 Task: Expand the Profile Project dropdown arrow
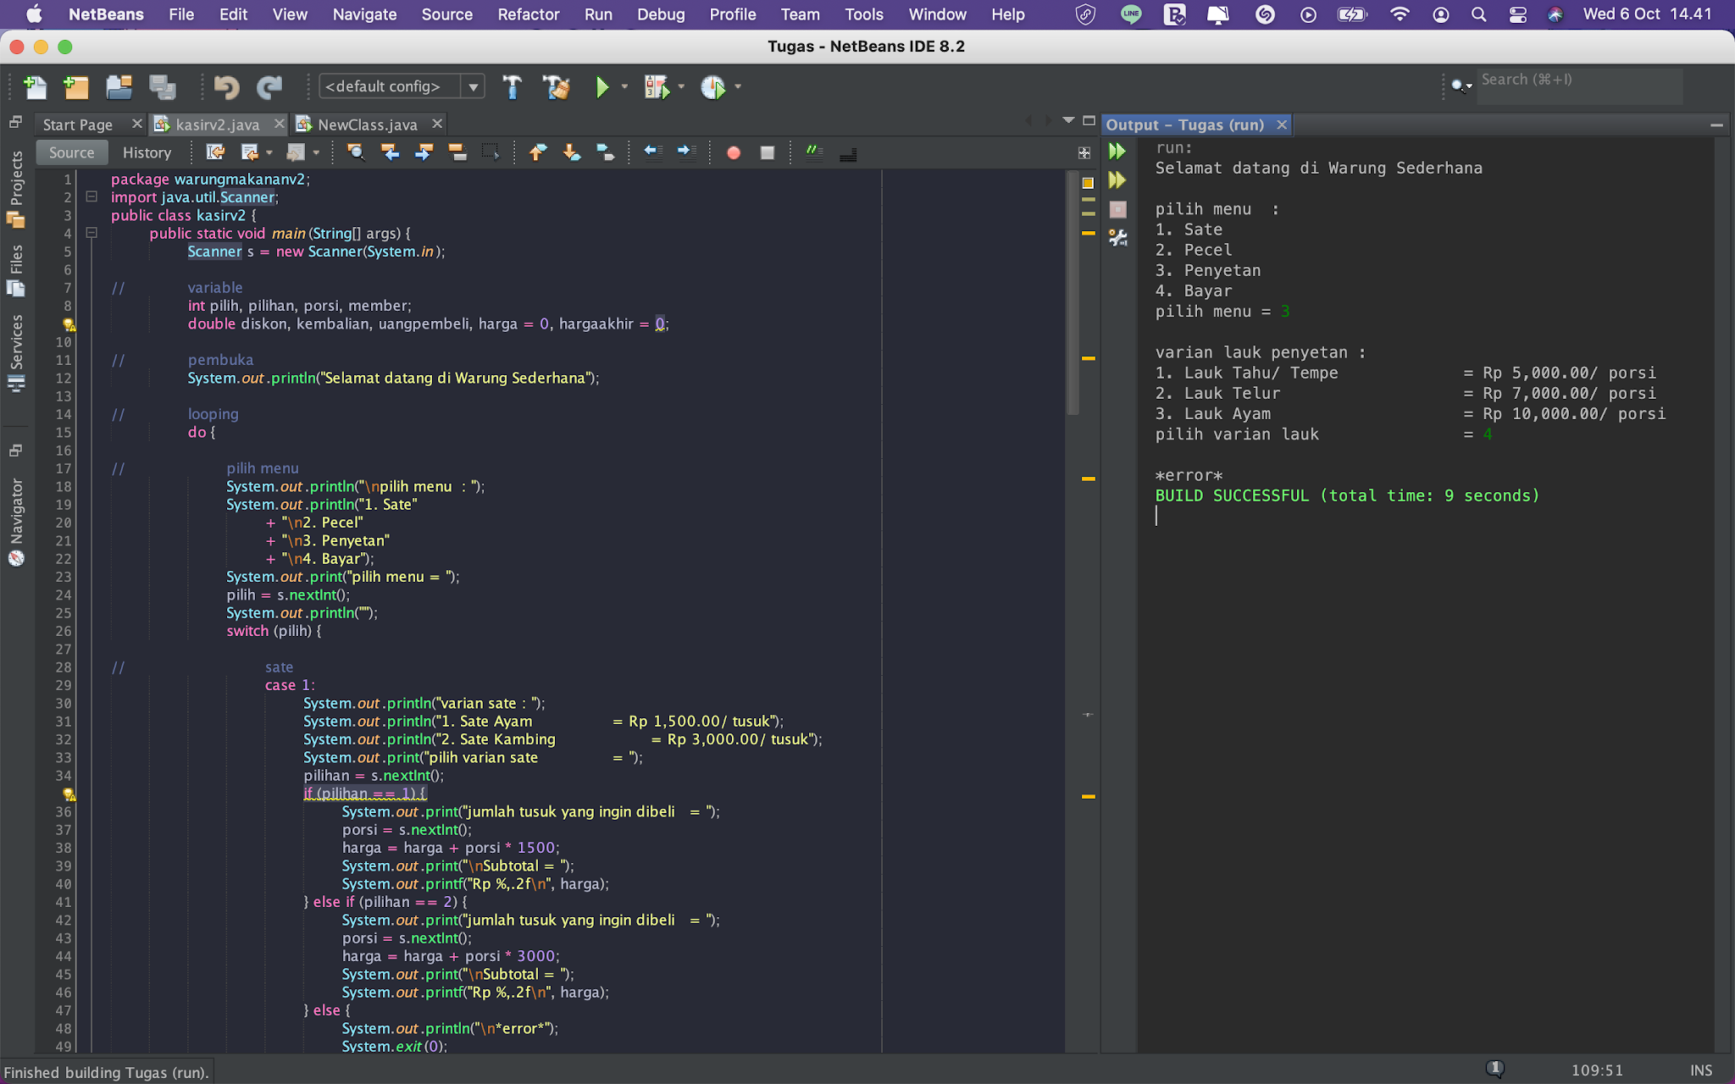click(738, 86)
